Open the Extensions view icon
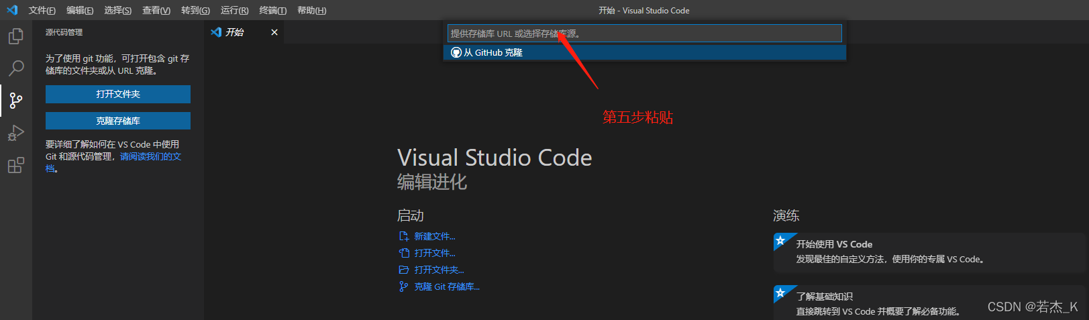 pos(16,165)
